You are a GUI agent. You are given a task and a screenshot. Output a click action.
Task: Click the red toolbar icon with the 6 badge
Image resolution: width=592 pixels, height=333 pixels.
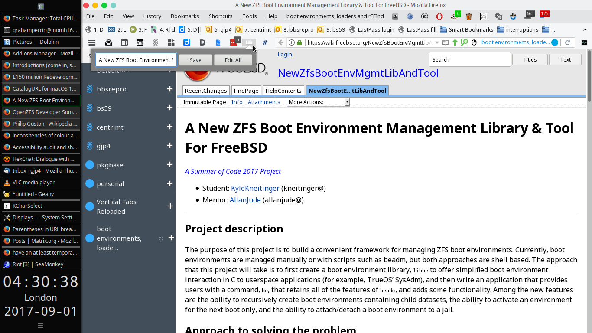pos(234,42)
